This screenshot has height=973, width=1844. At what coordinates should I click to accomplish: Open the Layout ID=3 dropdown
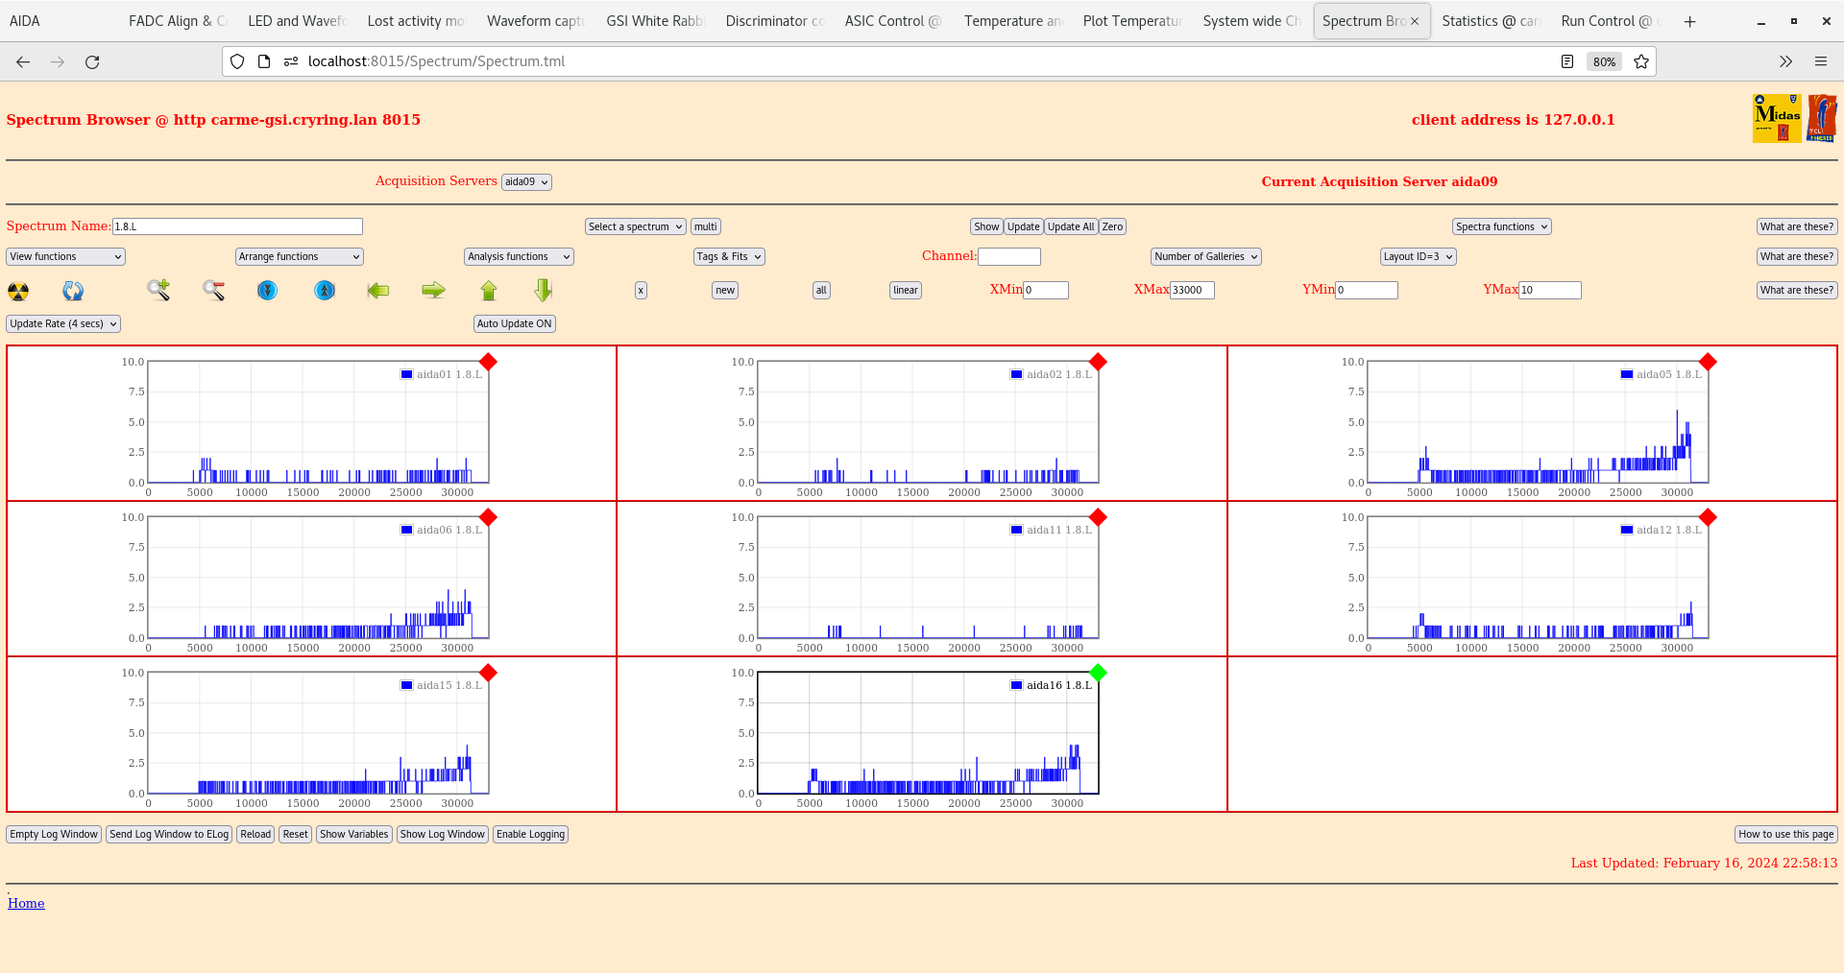click(1418, 256)
